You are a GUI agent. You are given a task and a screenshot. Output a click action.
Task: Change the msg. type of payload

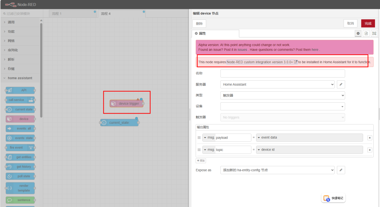(x=209, y=138)
